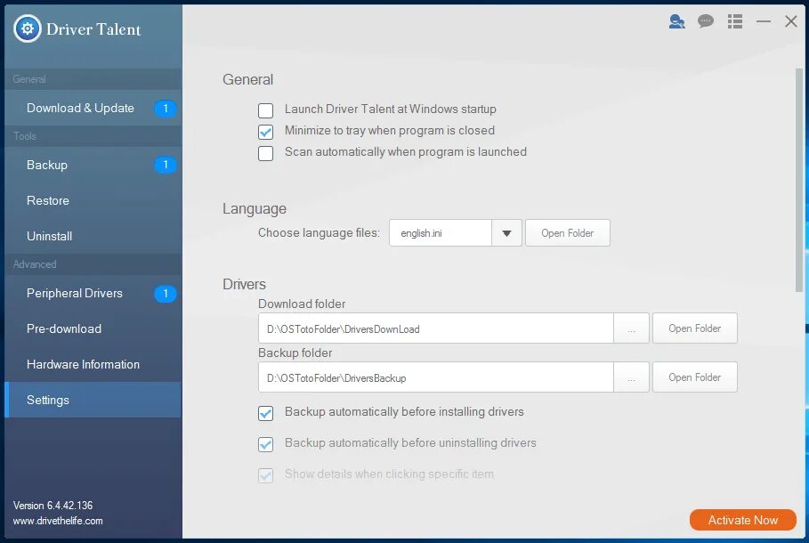This screenshot has width=809, height=543.
Task: Open the main menu list icon
Action: (735, 21)
